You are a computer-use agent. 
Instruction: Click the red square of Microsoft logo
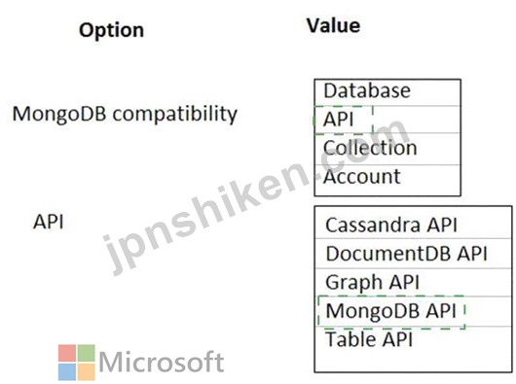pos(67,353)
